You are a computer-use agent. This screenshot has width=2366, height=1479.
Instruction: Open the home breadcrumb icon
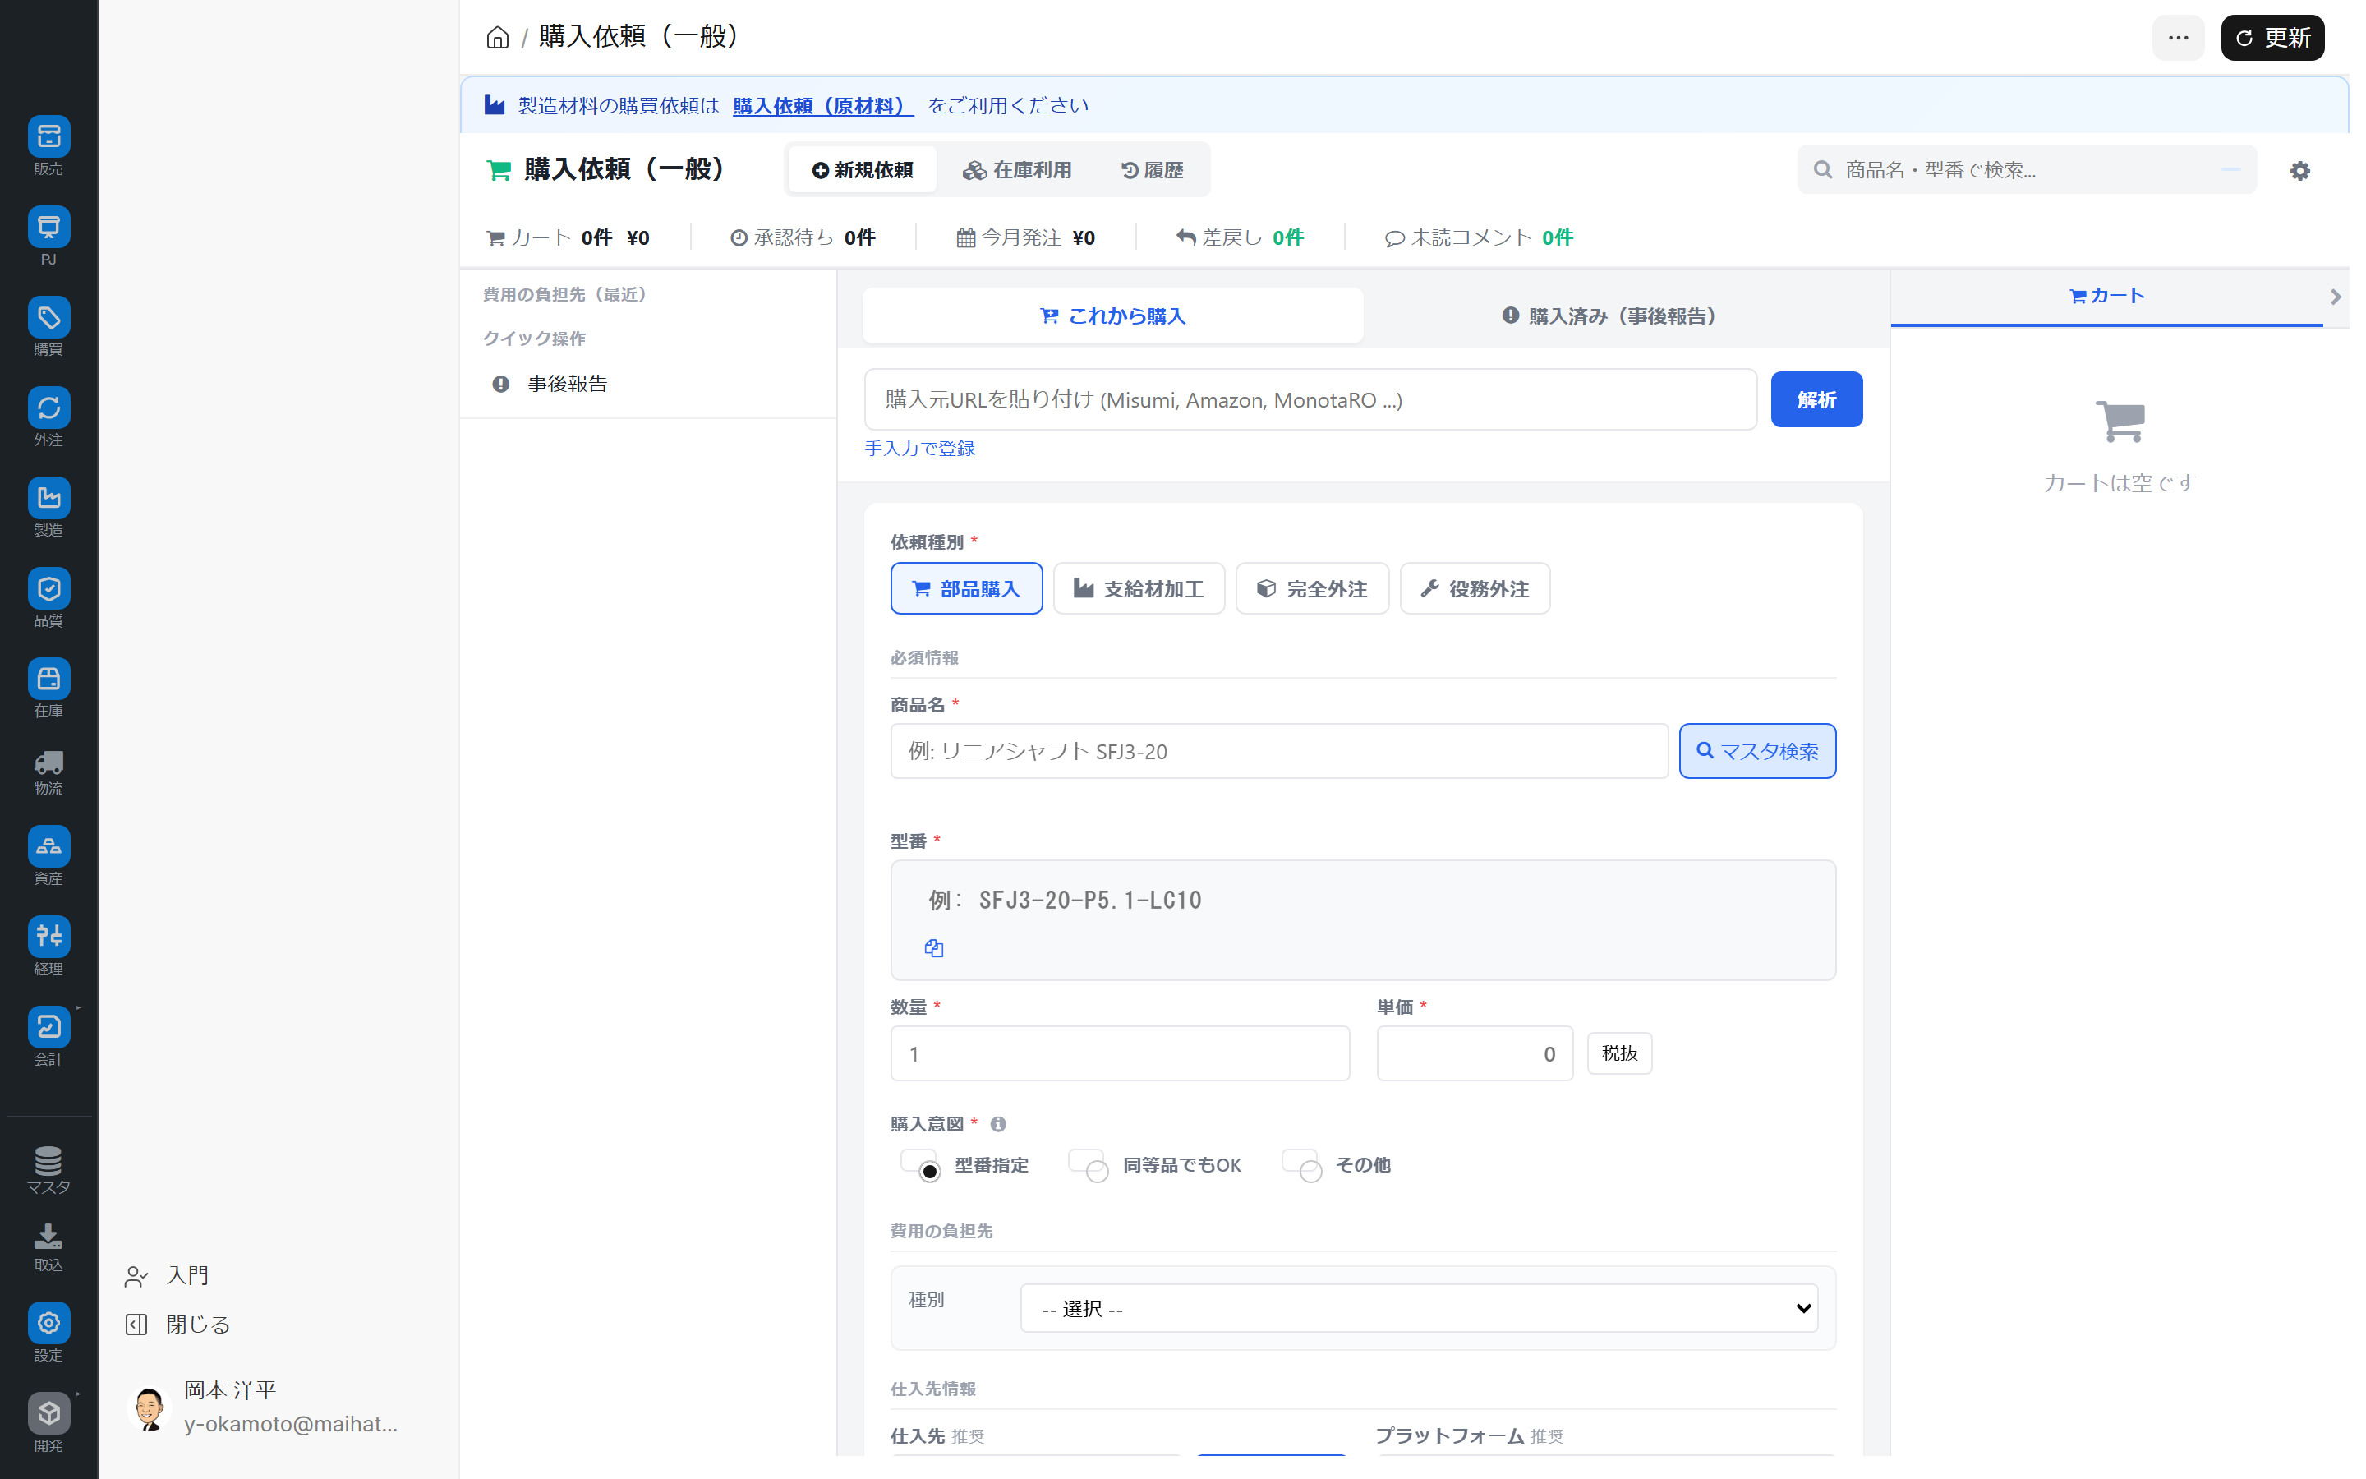pyautogui.click(x=497, y=36)
